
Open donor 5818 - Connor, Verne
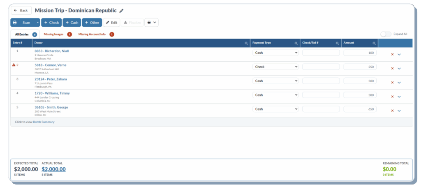point(51,65)
